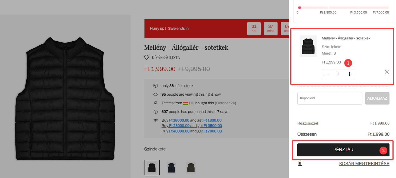Select the olive green vest color swatch
The width and height of the screenshot is (396, 178).
191,167
